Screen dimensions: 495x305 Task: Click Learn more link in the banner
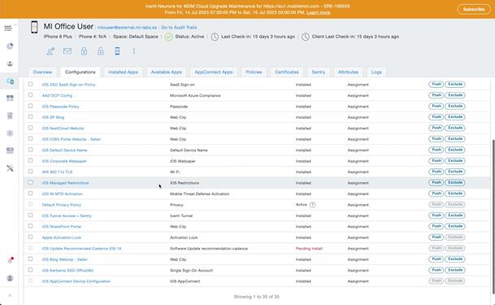(319, 13)
